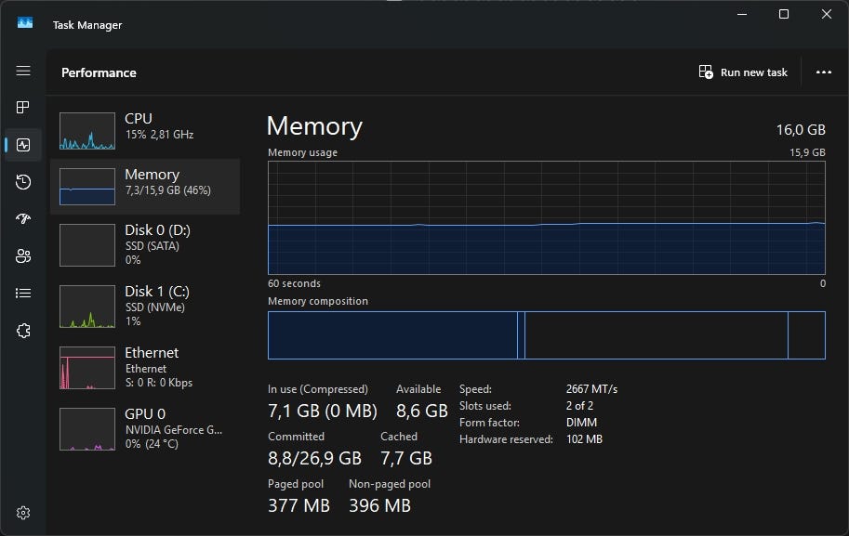This screenshot has width=849, height=536.
Task: Click the Task Manager title bar icon
Action: tap(25, 24)
